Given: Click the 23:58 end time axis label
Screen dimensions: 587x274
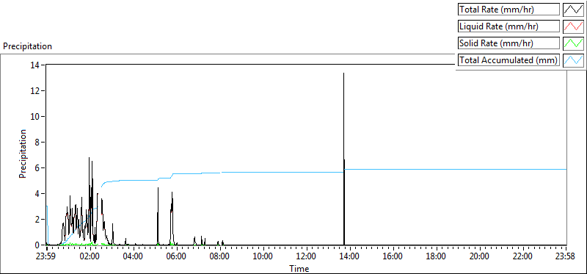Looking at the screenshot, I should click(x=566, y=257).
